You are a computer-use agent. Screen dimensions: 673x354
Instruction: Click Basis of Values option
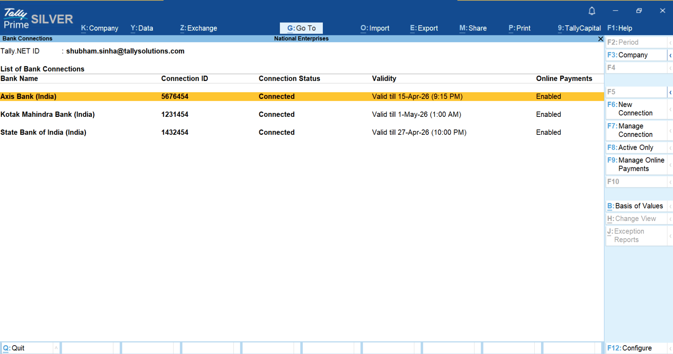click(x=635, y=206)
